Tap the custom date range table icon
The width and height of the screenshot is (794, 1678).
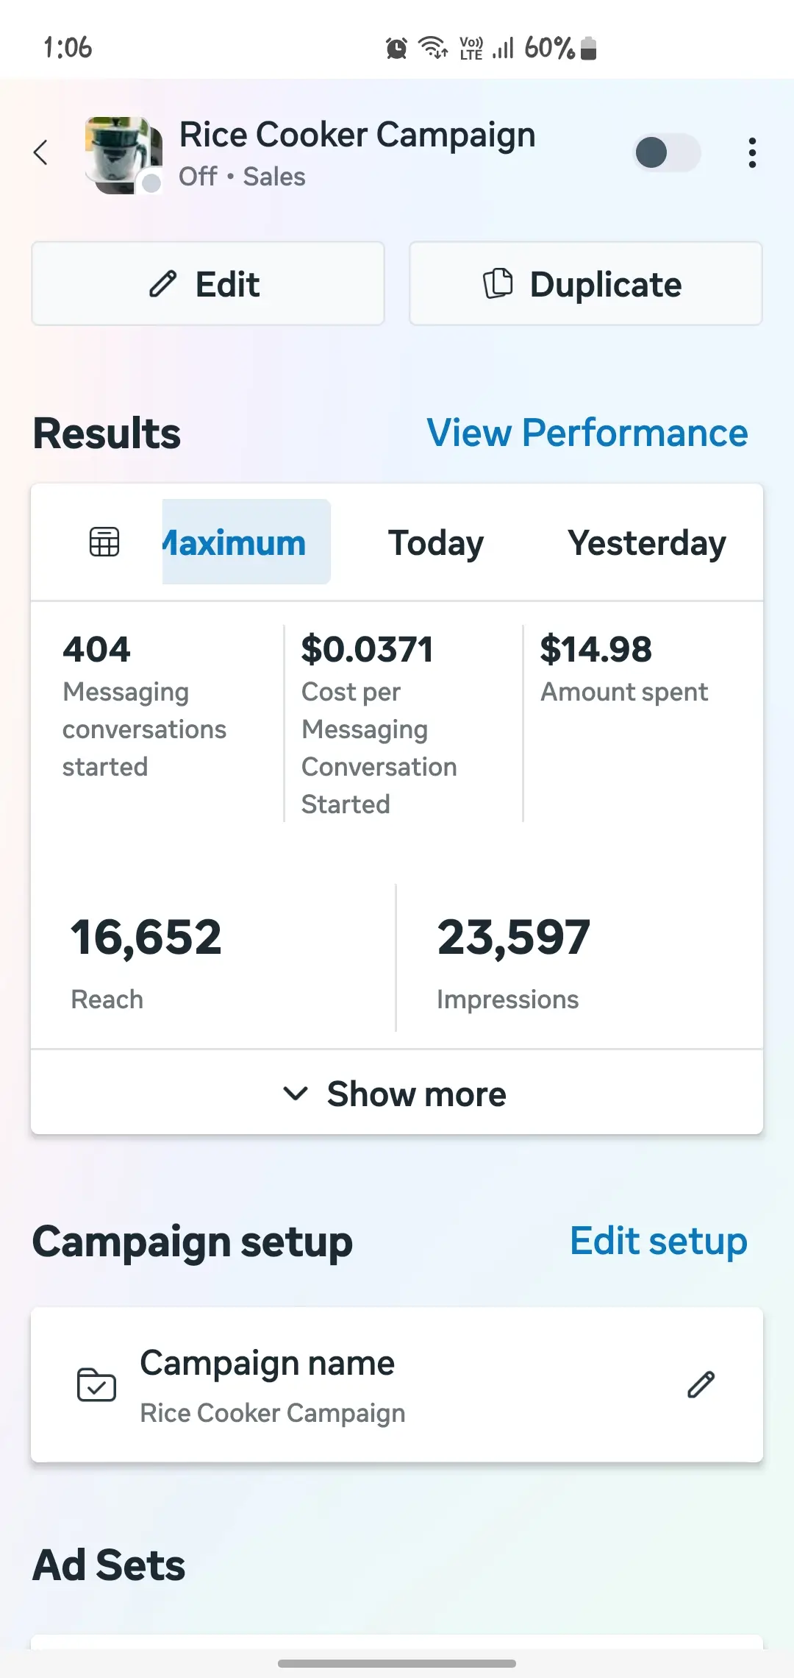point(104,542)
